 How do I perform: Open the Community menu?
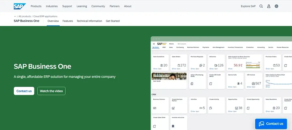click(98, 6)
